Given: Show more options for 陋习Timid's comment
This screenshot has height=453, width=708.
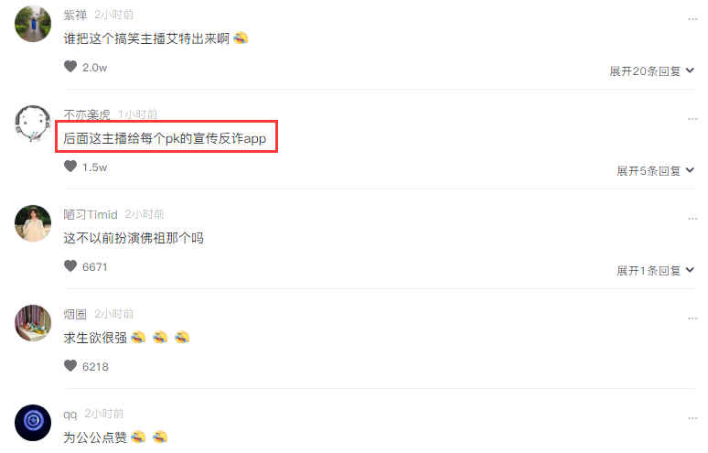Looking at the screenshot, I should tap(692, 219).
